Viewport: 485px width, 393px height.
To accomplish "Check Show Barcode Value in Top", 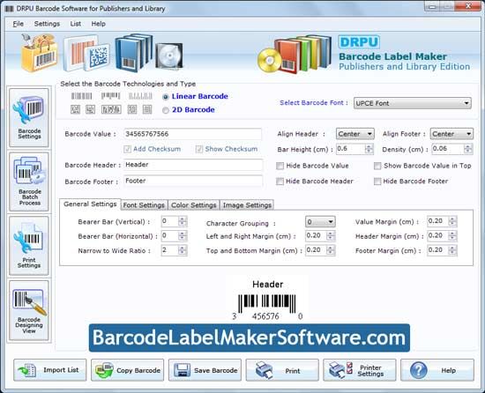I will click(377, 166).
